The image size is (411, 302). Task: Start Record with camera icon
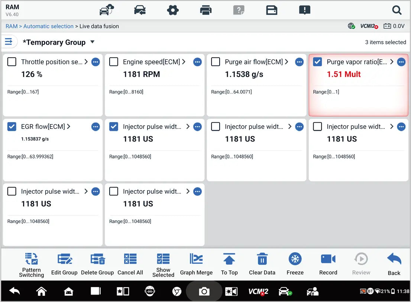328,259
